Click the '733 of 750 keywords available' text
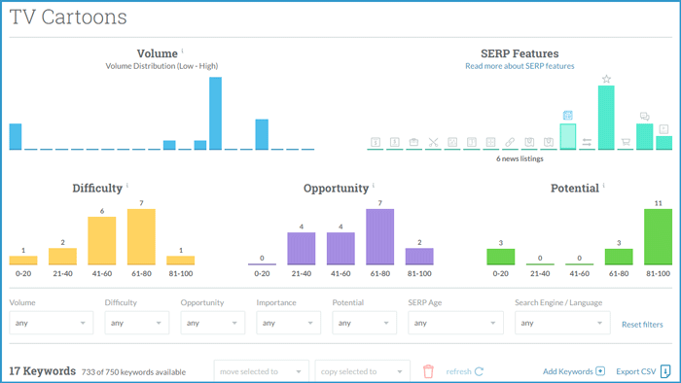This screenshot has width=681, height=383. point(133,372)
